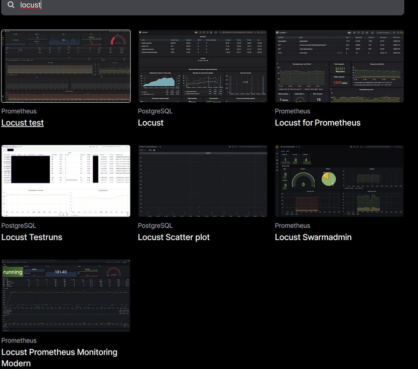Image resolution: width=418 pixels, height=369 pixels.
Task: Click the 'Locust' dashboard title
Action: [x=151, y=123]
